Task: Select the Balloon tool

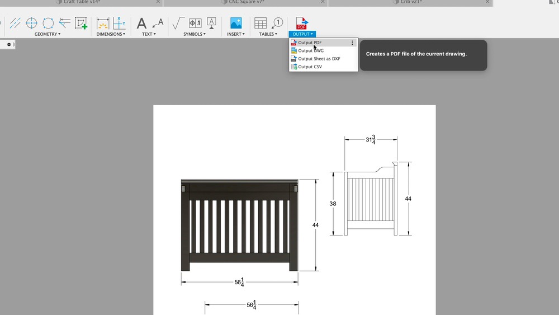Action: (277, 23)
